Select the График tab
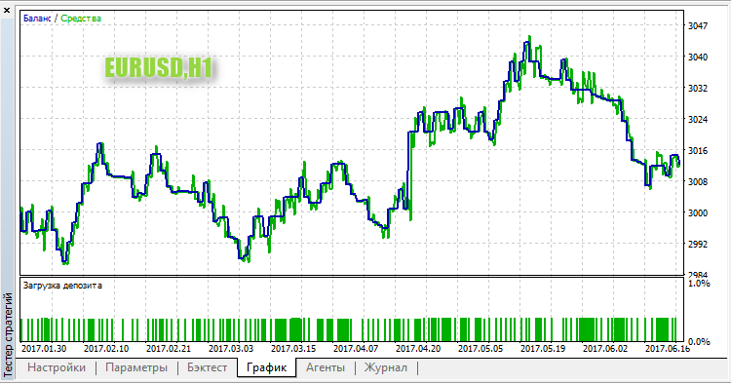The image size is (731, 384). pyautogui.click(x=266, y=367)
